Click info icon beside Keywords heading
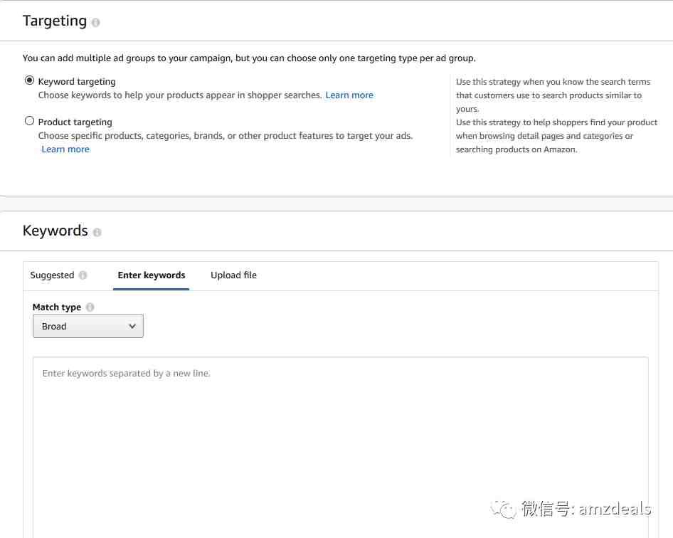Screen dimensions: 673x538 click(97, 232)
